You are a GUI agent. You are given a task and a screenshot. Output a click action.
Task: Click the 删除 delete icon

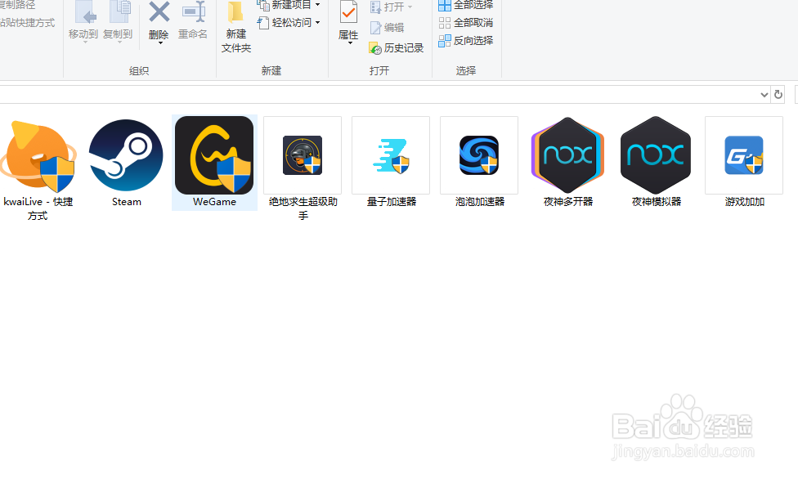pyautogui.click(x=159, y=12)
